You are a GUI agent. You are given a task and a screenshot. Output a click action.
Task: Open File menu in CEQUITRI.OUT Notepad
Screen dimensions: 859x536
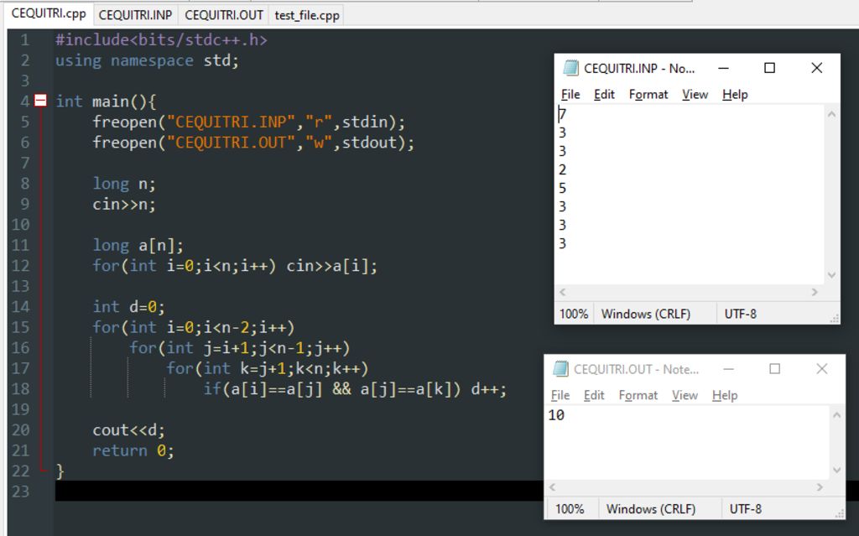click(x=560, y=395)
